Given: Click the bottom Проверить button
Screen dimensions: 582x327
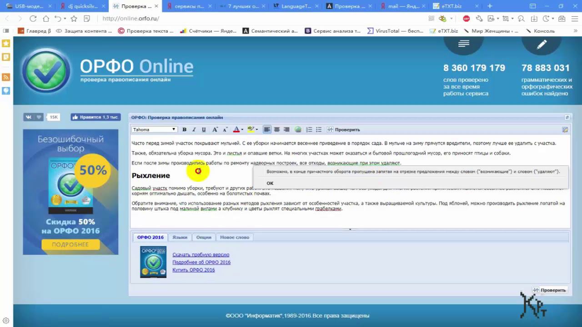Looking at the screenshot, I should click(x=549, y=290).
